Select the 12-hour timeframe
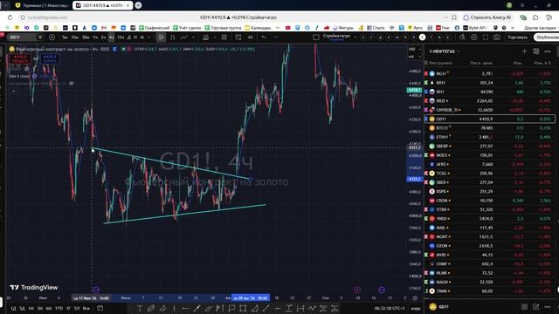559x314 pixels. coord(121,38)
